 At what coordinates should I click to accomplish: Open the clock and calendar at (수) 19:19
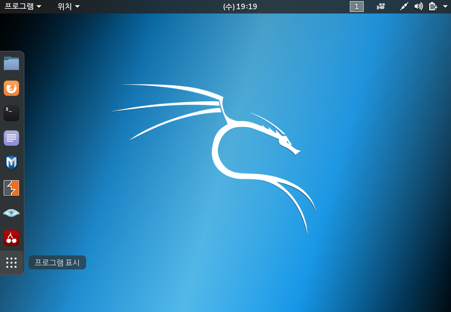pyautogui.click(x=240, y=6)
